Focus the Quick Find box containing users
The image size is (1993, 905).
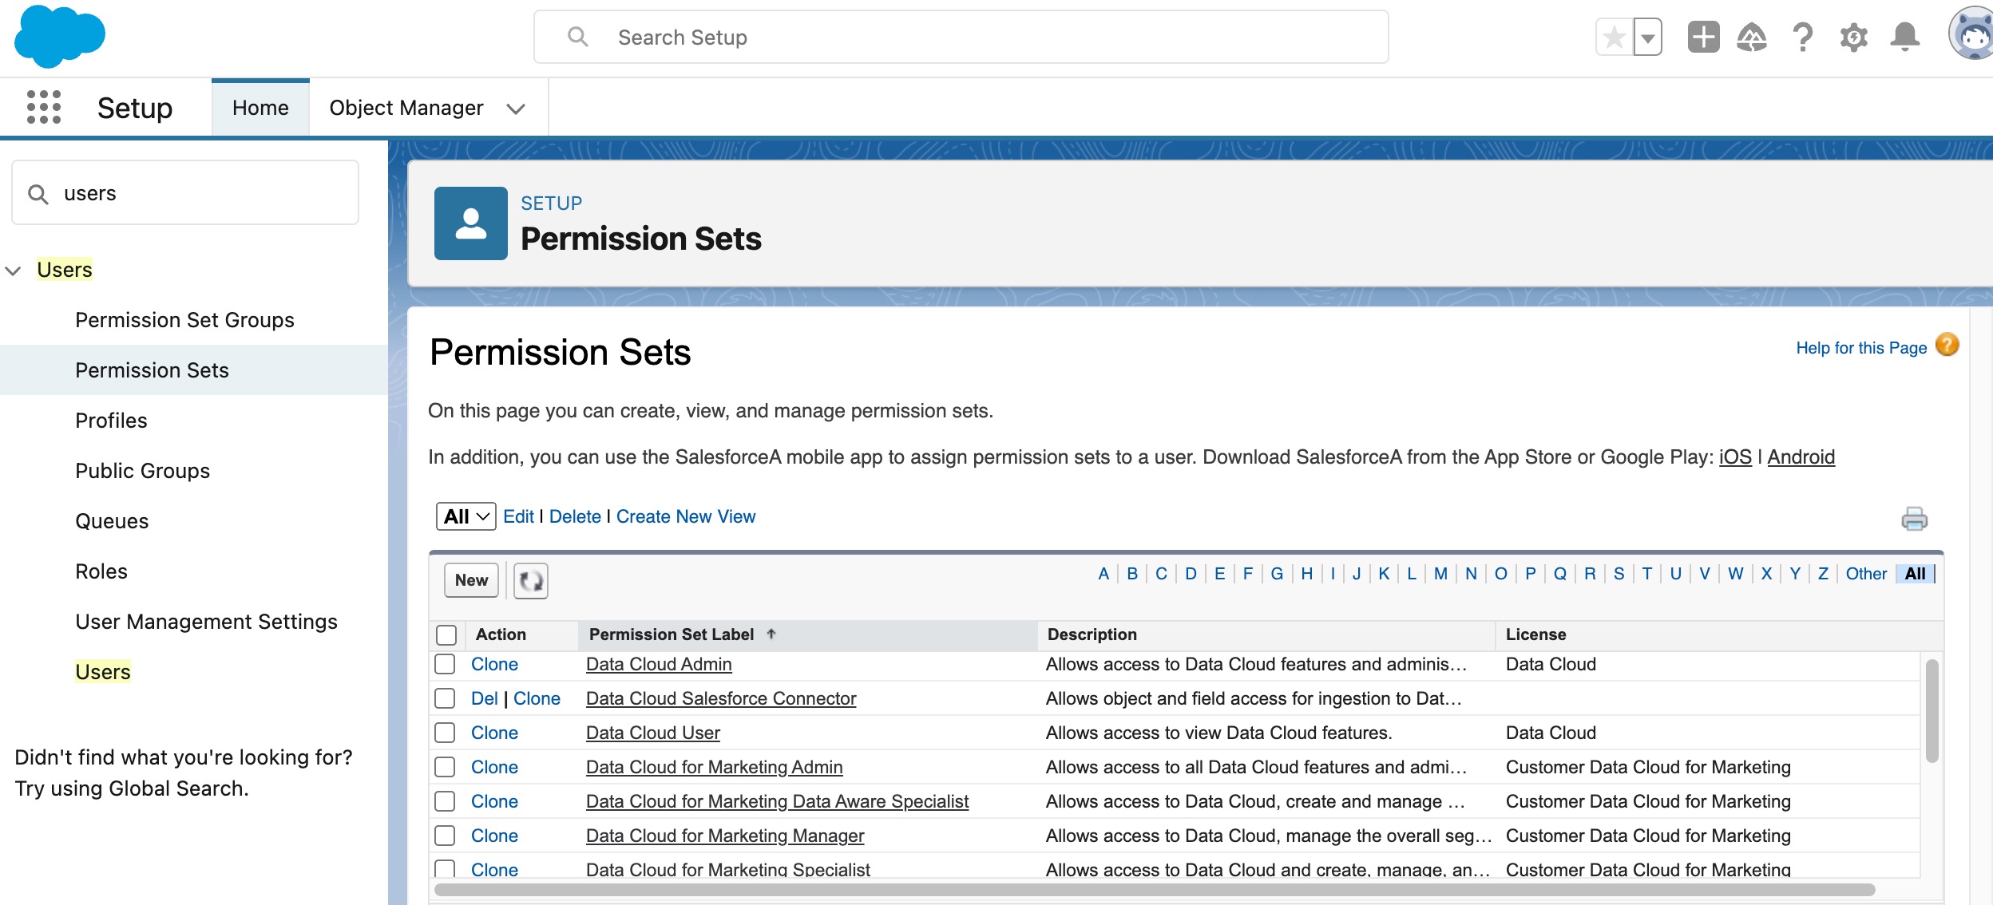point(185,193)
